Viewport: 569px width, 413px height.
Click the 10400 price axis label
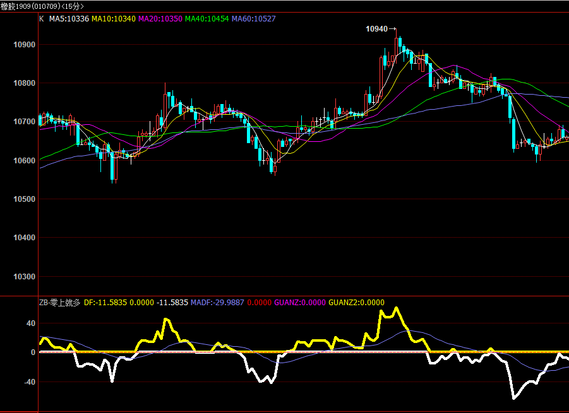click(24, 238)
